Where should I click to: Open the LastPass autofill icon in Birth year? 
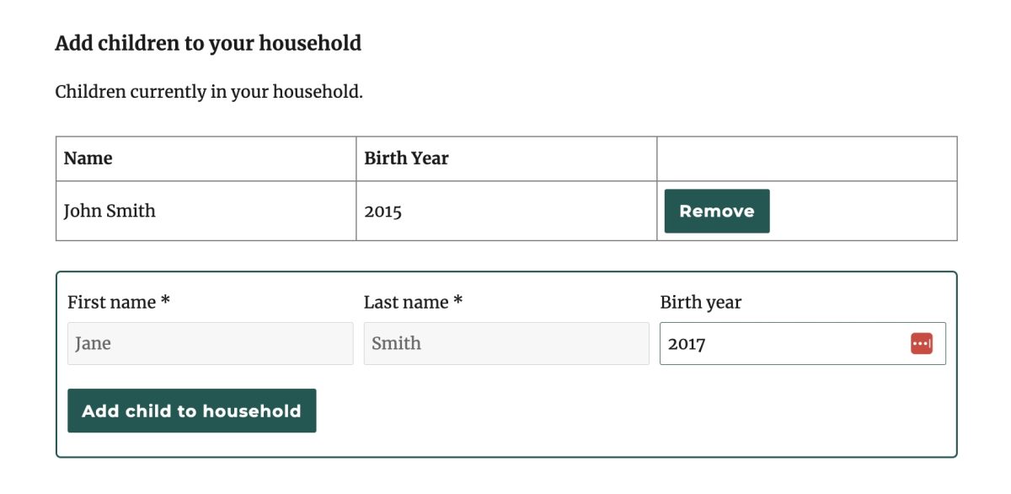tap(922, 343)
